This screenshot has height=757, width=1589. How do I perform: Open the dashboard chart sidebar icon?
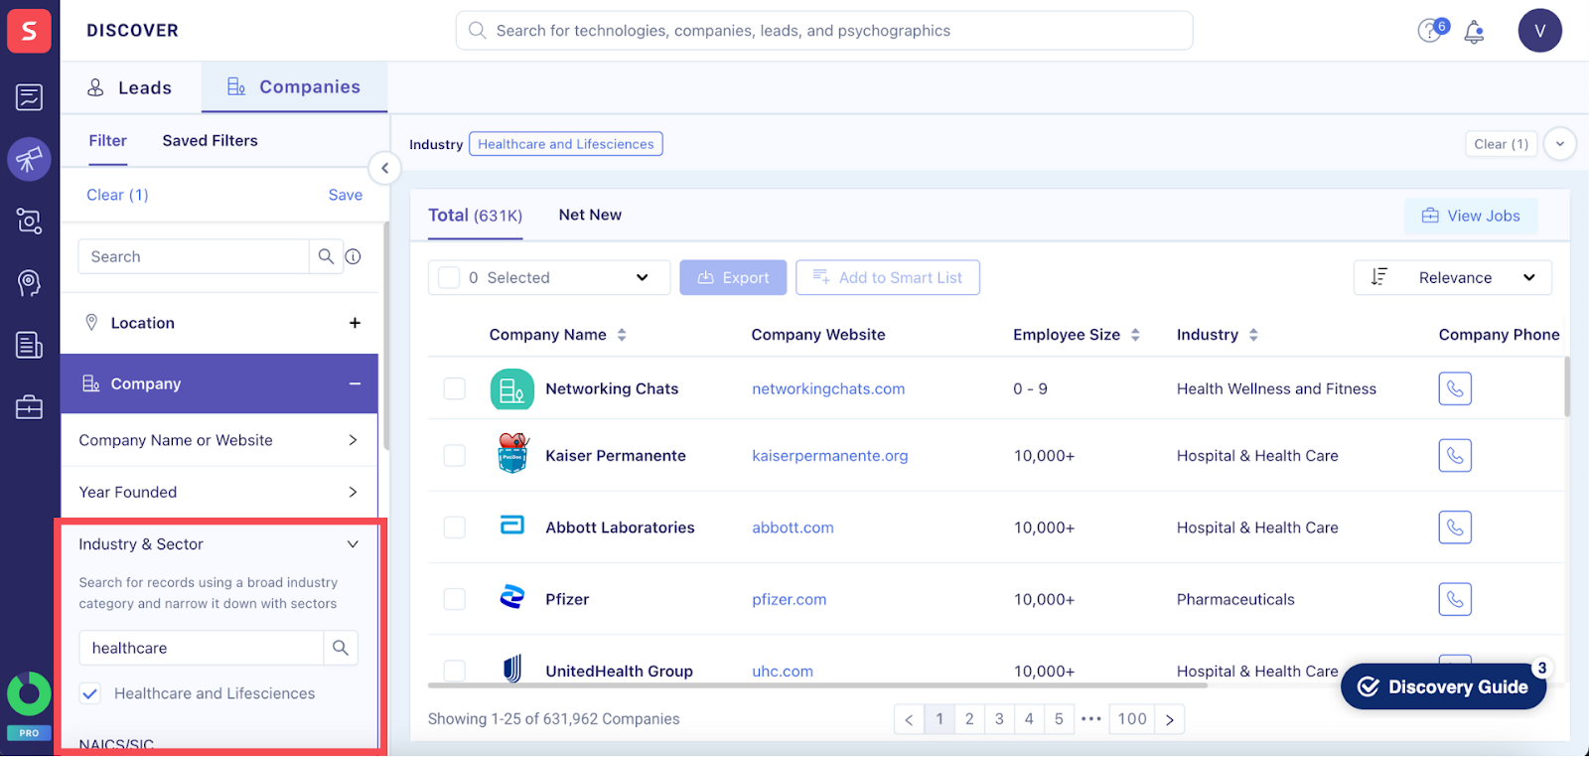click(x=29, y=97)
